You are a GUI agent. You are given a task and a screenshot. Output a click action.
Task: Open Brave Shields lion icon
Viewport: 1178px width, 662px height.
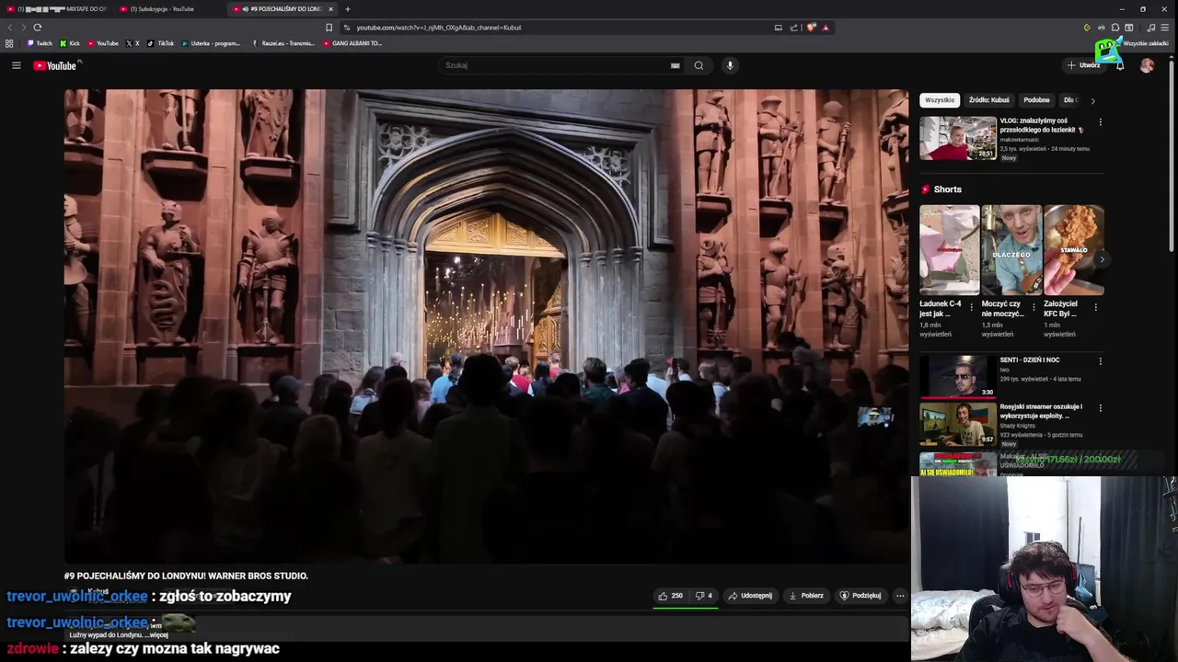pyautogui.click(x=811, y=28)
